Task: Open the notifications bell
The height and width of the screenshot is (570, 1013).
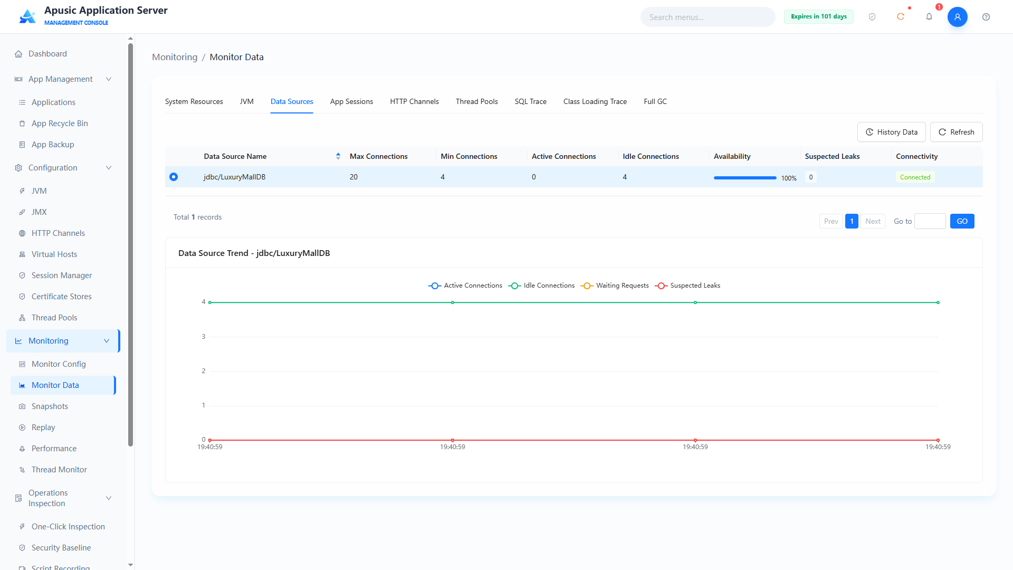Action: point(929,17)
